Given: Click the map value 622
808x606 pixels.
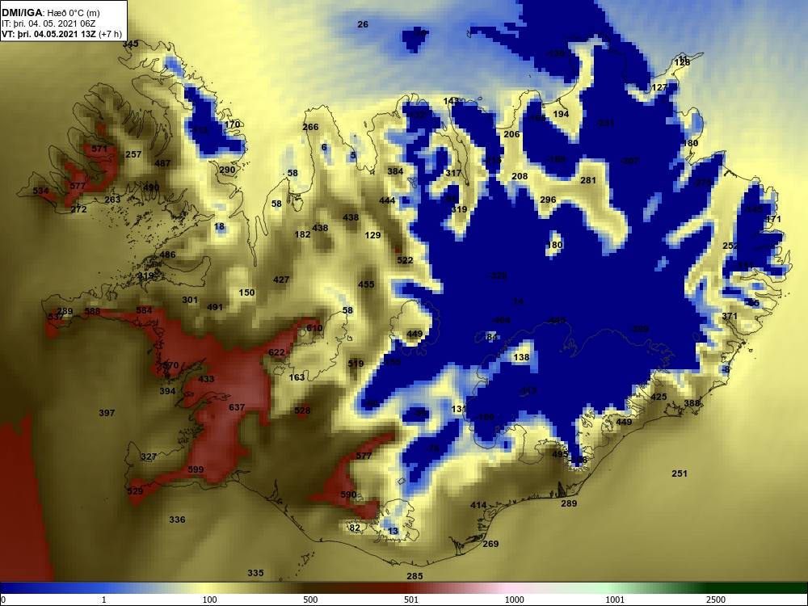Looking at the screenshot, I should coord(276,352).
